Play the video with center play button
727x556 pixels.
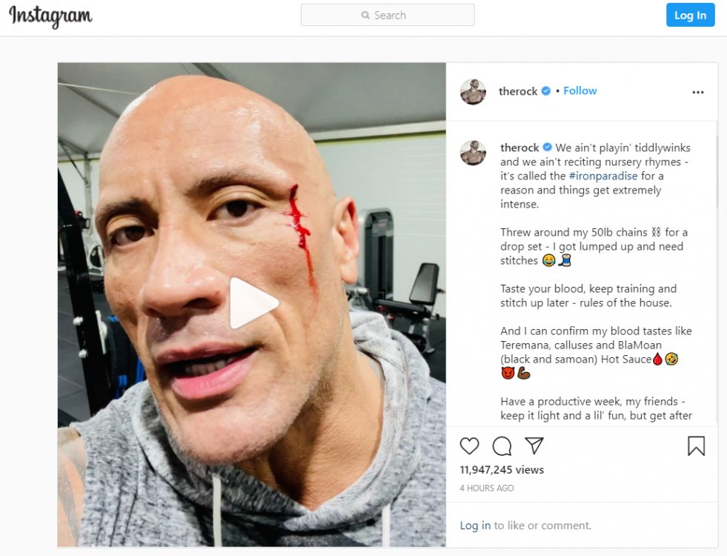click(253, 302)
